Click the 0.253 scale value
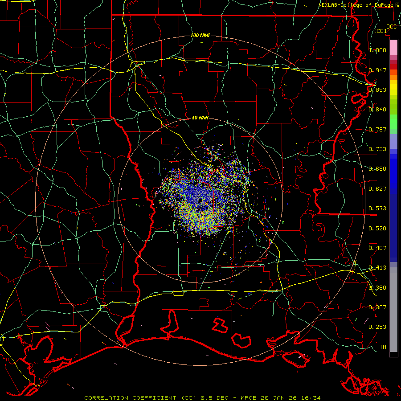The image size is (401, 401). tap(377, 327)
